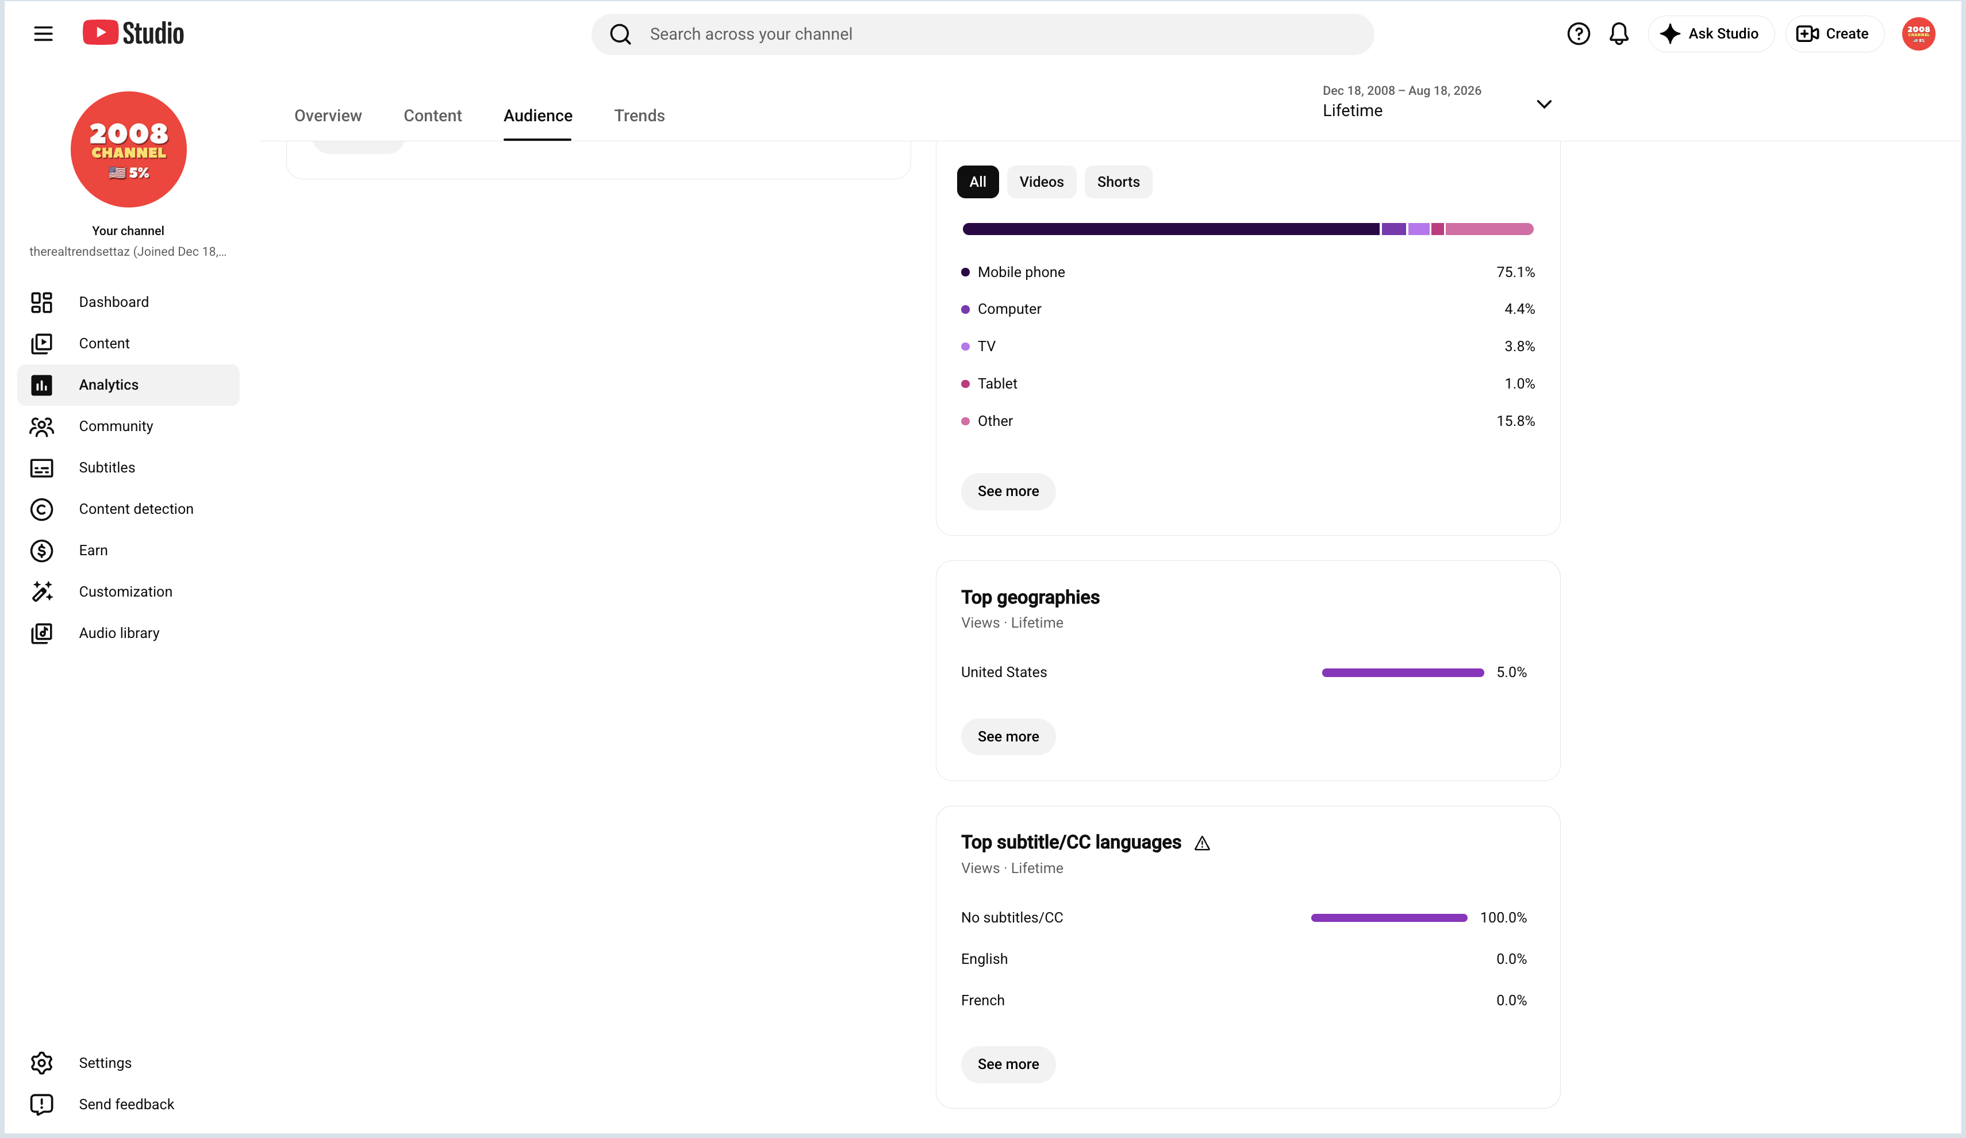1966x1138 pixels.
Task: Select the All filter chip
Action: tap(977, 182)
